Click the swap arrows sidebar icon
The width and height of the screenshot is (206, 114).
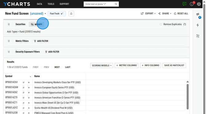(x=198, y=36)
